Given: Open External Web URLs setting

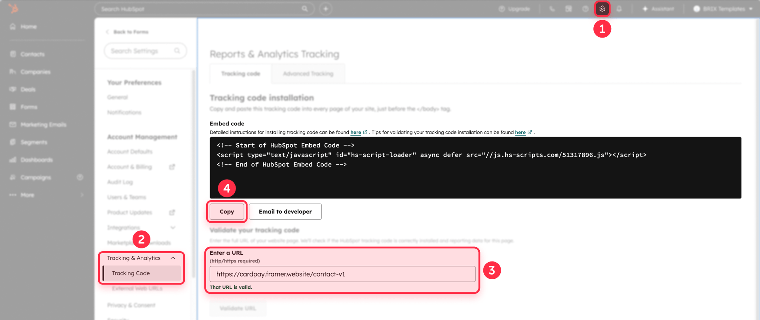Looking at the screenshot, I should coord(137,288).
